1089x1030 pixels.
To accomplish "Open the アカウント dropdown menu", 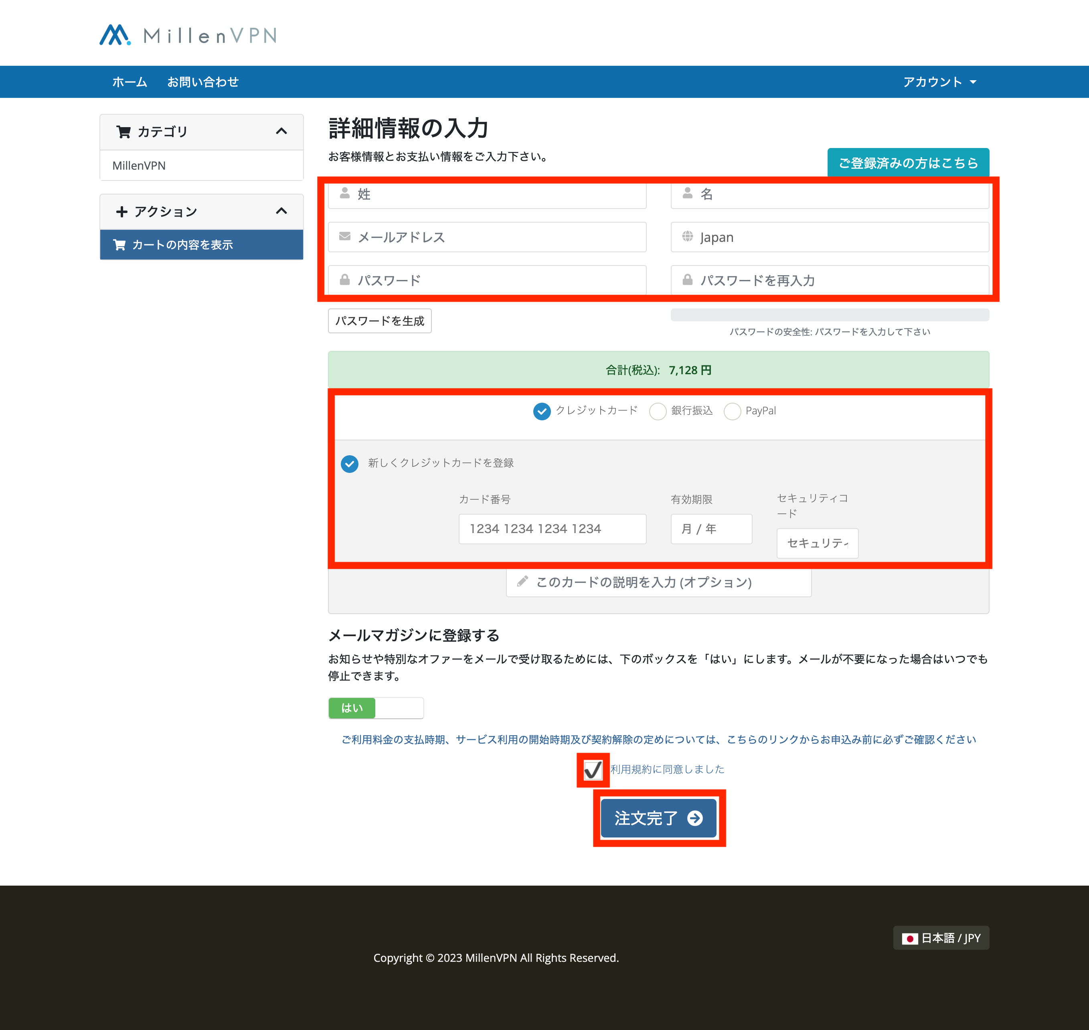I will [x=940, y=82].
